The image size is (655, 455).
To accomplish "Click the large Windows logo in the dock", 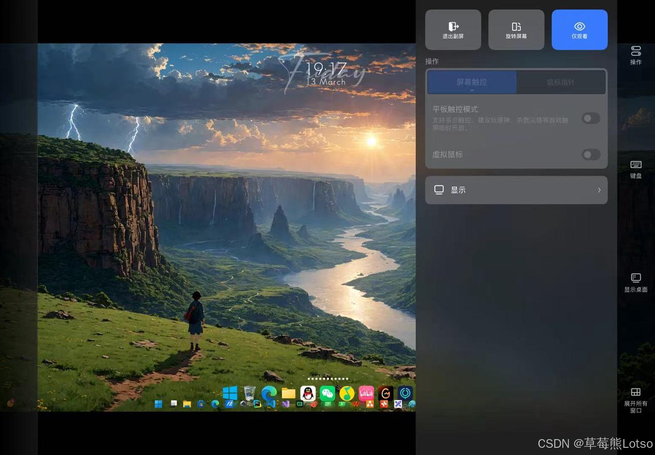I will [230, 393].
